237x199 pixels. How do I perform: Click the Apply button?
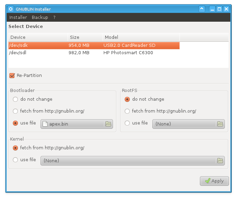point(214,181)
